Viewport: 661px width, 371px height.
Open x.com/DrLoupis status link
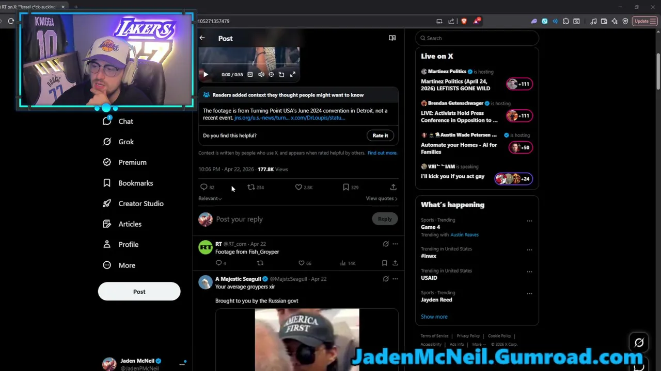pyautogui.click(x=318, y=117)
